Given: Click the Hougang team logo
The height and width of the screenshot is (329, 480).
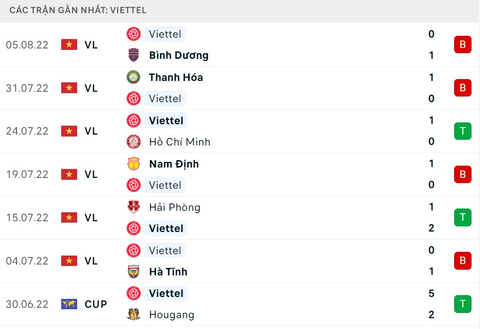Looking at the screenshot, I should (133, 314).
